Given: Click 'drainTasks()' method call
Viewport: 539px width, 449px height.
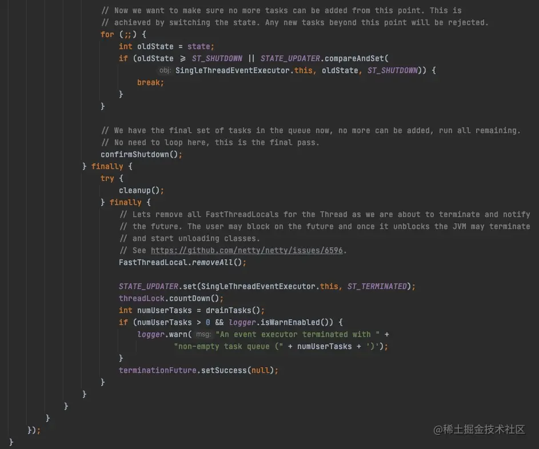Looking at the screenshot, I should [233, 311].
